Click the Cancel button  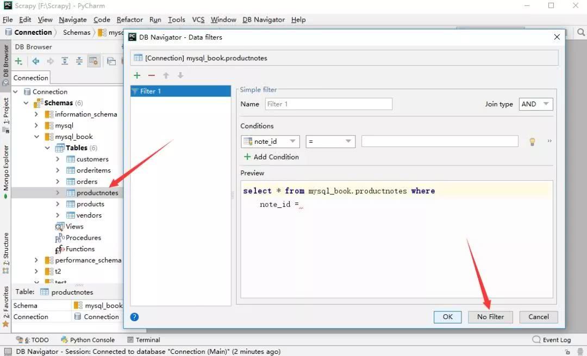point(538,317)
